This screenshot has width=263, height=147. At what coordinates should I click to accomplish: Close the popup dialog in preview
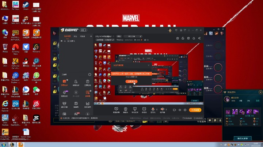pos(149,65)
